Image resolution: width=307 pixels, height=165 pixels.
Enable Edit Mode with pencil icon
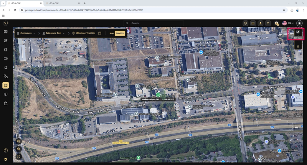coord(298,32)
